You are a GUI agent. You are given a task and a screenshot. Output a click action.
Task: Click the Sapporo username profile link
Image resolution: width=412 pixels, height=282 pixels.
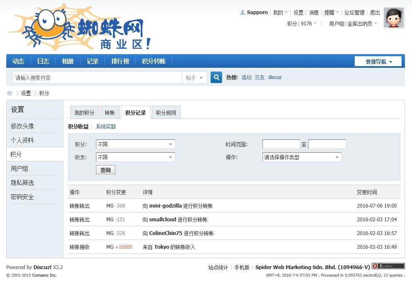point(257,12)
